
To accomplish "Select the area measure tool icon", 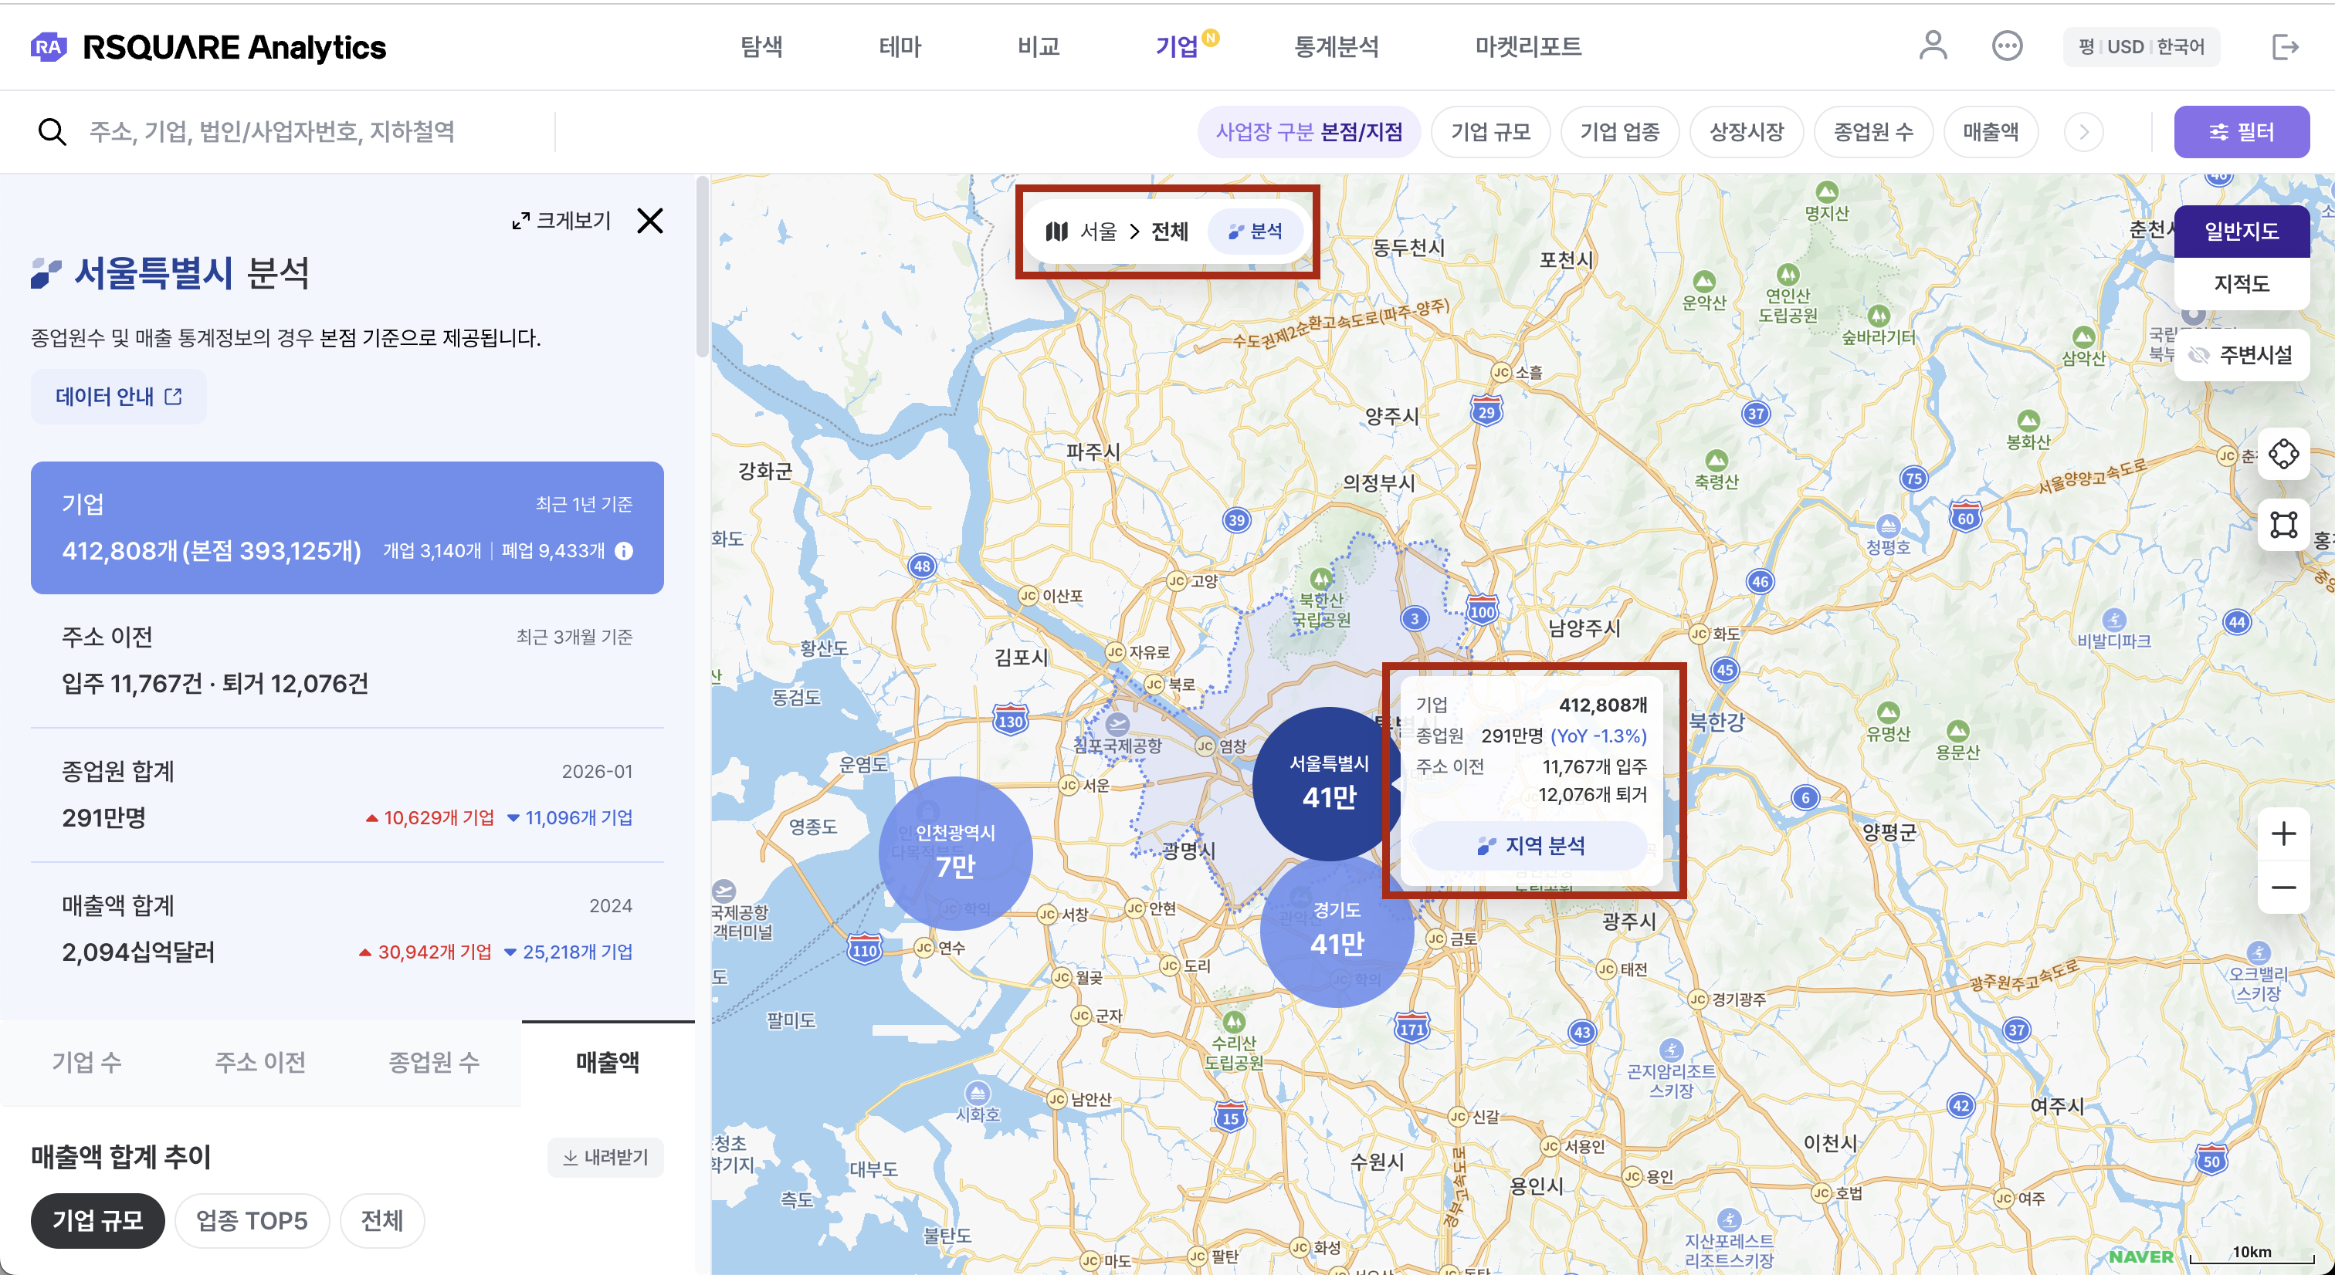I will [x=2283, y=525].
